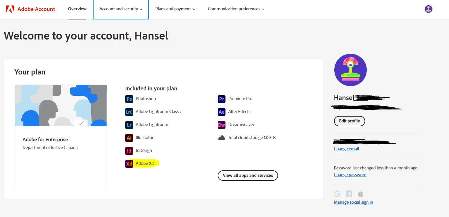Click the Included in your plan heading
449x217 pixels.
151,88
